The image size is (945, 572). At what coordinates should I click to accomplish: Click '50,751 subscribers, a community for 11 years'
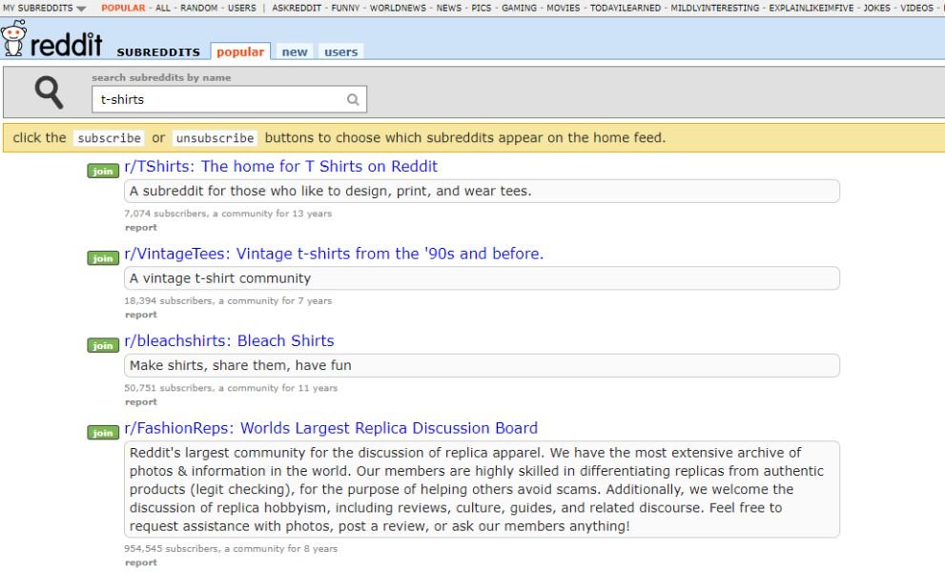pos(231,388)
